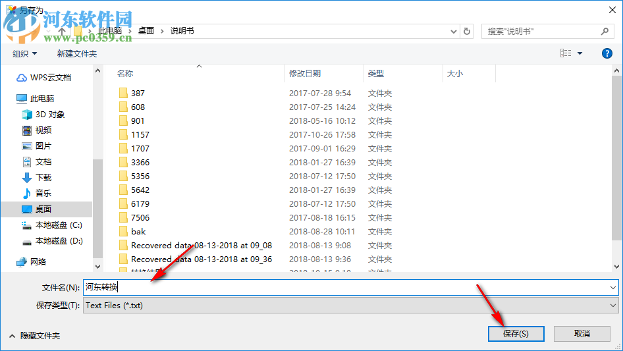Select folder Recovered data 08-13-2018 at 09_36

coord(202,259)
